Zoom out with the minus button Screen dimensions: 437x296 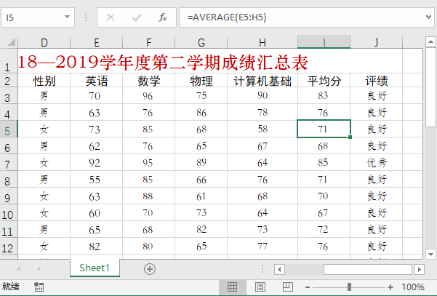(x=308, y=287)
